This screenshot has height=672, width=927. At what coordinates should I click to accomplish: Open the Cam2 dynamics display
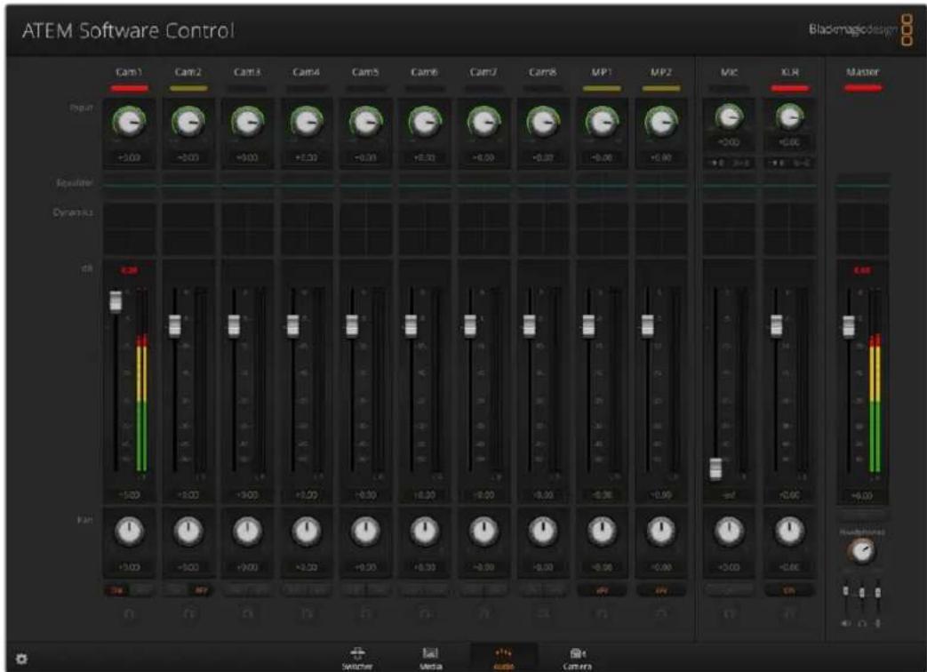(x=188, y=228)
